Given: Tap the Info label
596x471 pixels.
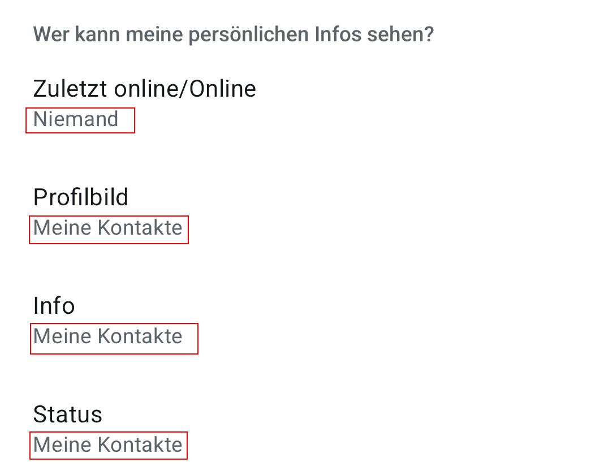Looking at the screenshot, I should 54,306.
